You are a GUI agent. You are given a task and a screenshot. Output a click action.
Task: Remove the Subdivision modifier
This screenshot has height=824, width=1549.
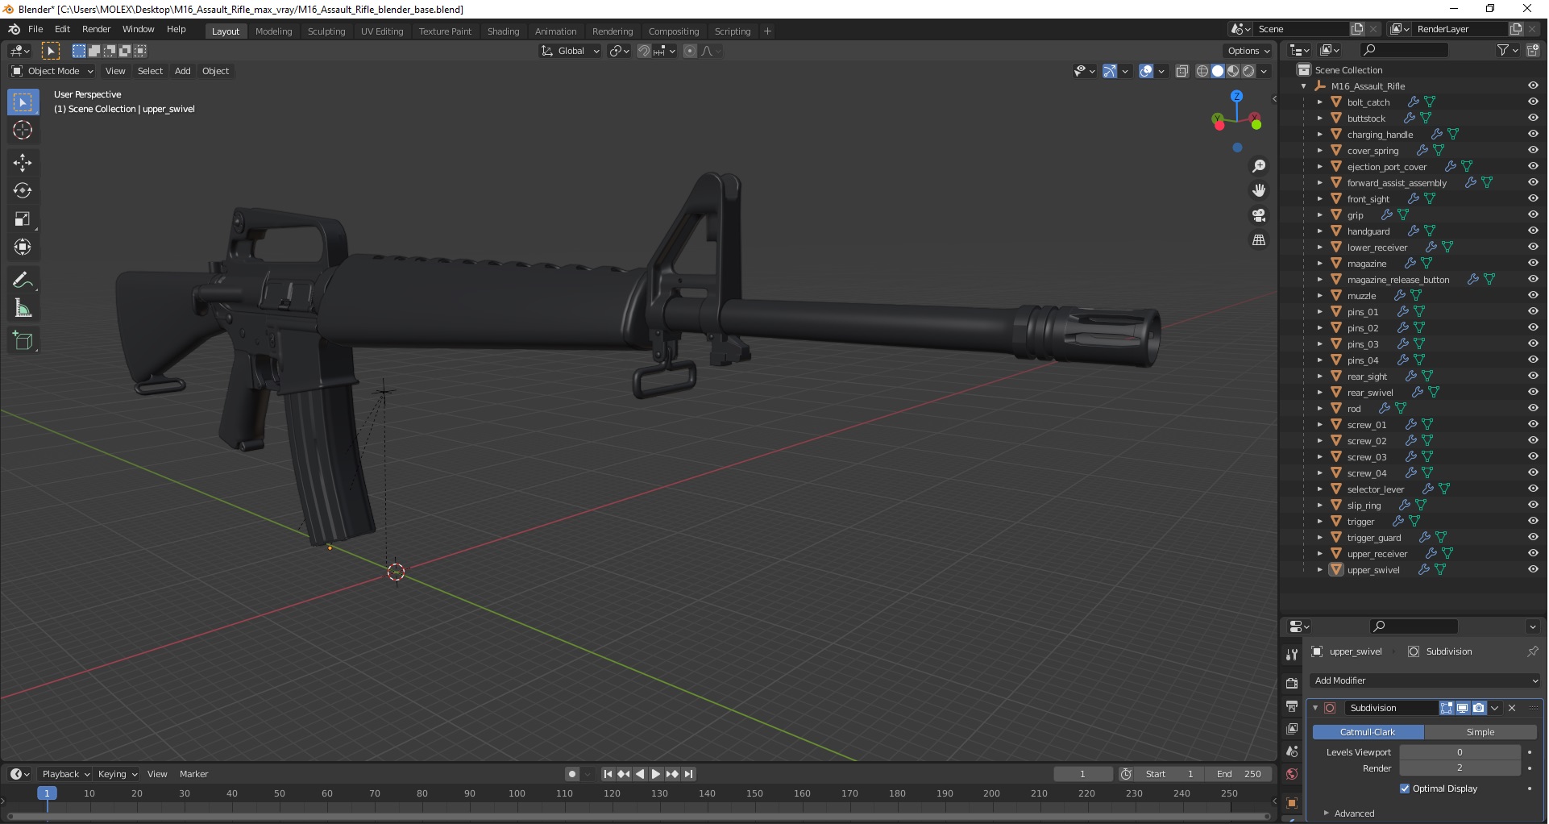(x=1512, y=708)
